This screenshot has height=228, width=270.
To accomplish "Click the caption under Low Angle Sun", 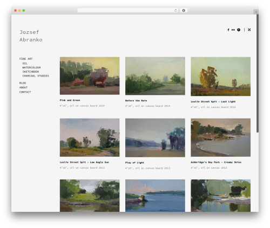I will click(x=82, y=168).
